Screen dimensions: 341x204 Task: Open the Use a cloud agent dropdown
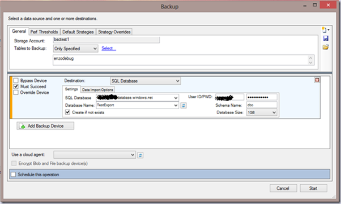coord(95,155)
